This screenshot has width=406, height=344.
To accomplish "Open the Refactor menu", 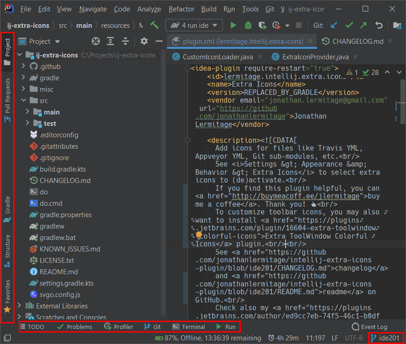I will click(181, 9).
